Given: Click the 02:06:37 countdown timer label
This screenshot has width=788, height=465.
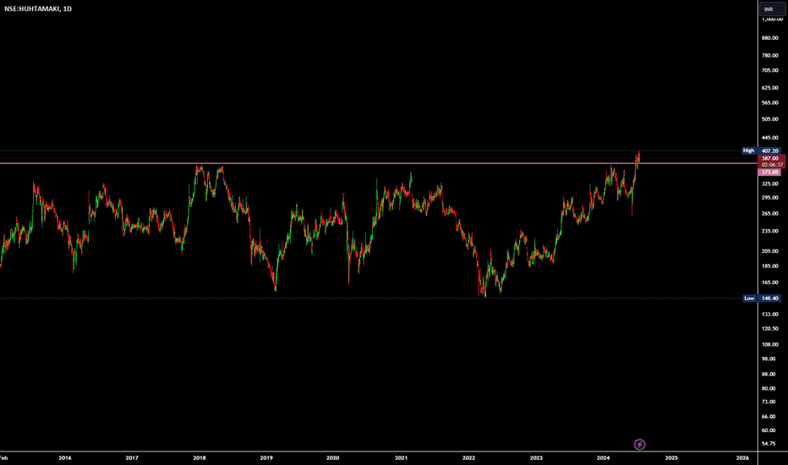Looking at the screenshot, I should pos(772,164).
